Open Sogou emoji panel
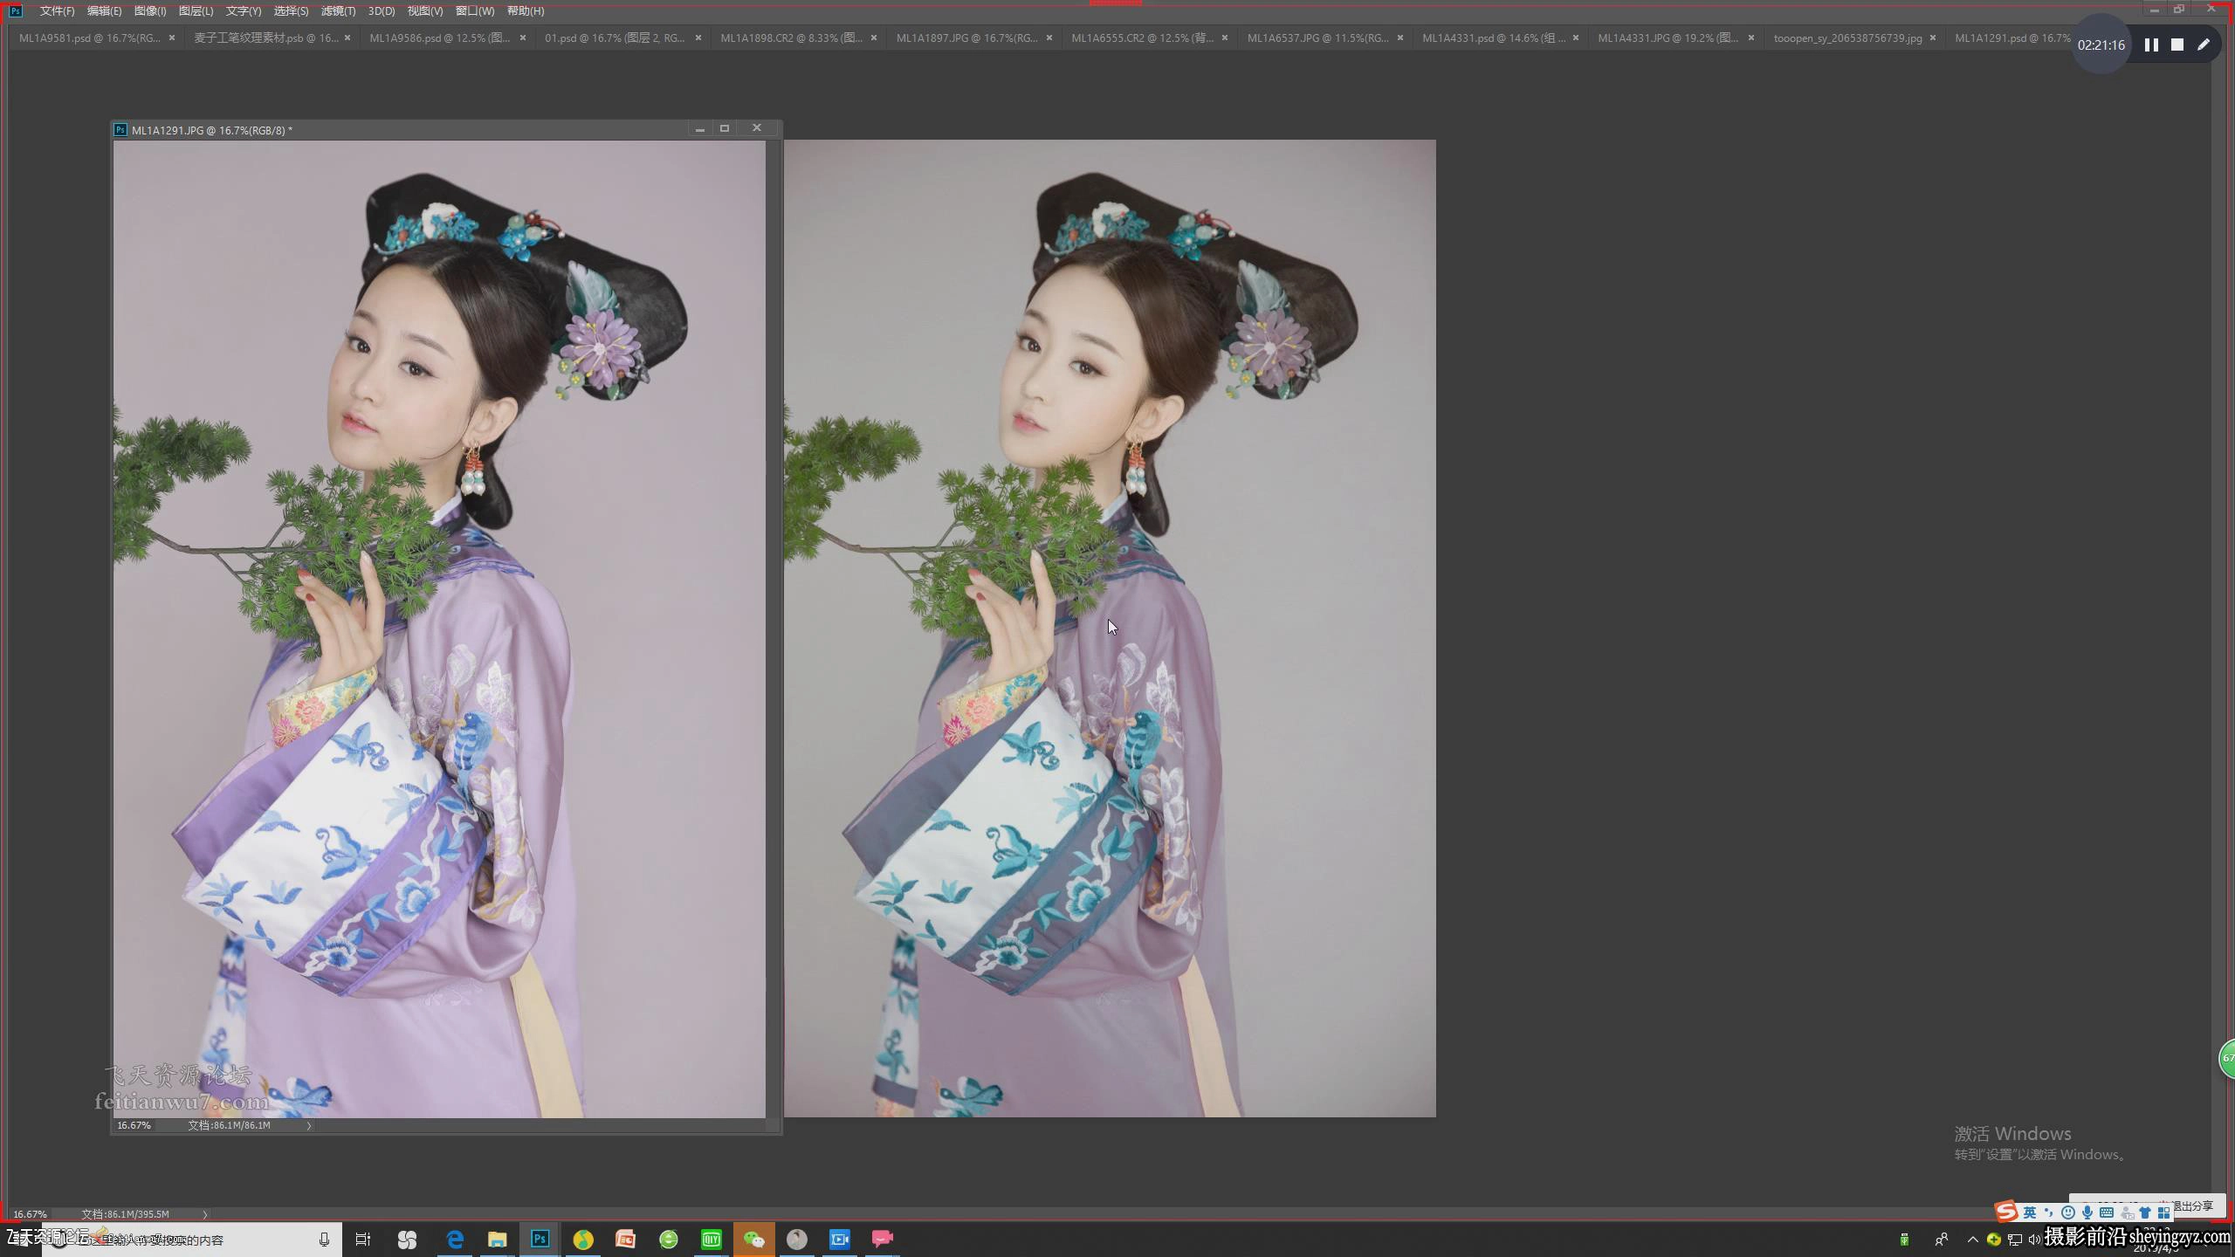This screenshot has height=1257, width=2235. (2068, 1212)
